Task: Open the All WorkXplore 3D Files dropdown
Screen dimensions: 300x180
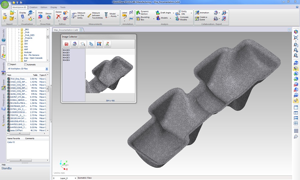Action: tap(47, 69)
